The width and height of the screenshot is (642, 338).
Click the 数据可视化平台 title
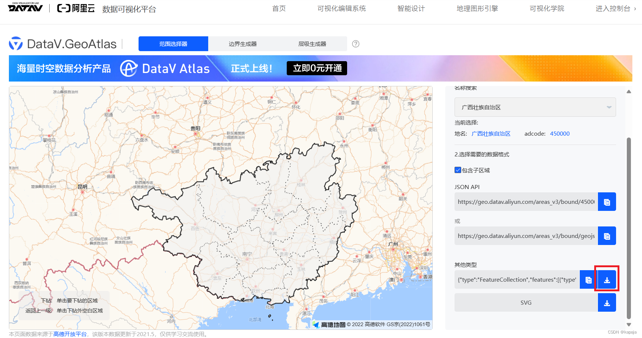[x=129, y=9]
